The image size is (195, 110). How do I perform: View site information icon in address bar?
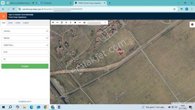[20, 9]
